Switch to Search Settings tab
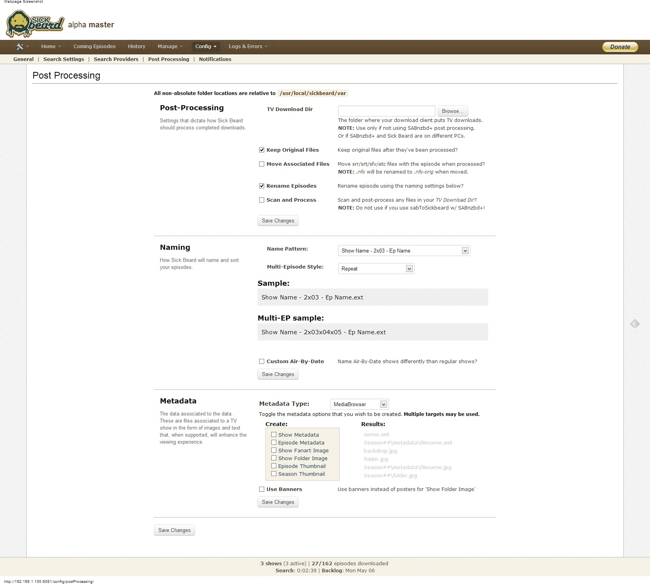 [64, 59]
